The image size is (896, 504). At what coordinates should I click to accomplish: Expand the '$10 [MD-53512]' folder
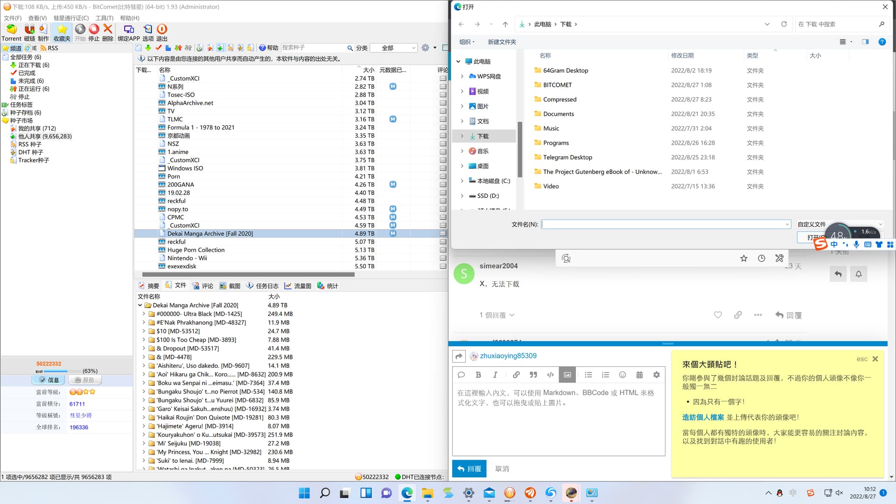[144, 331]
